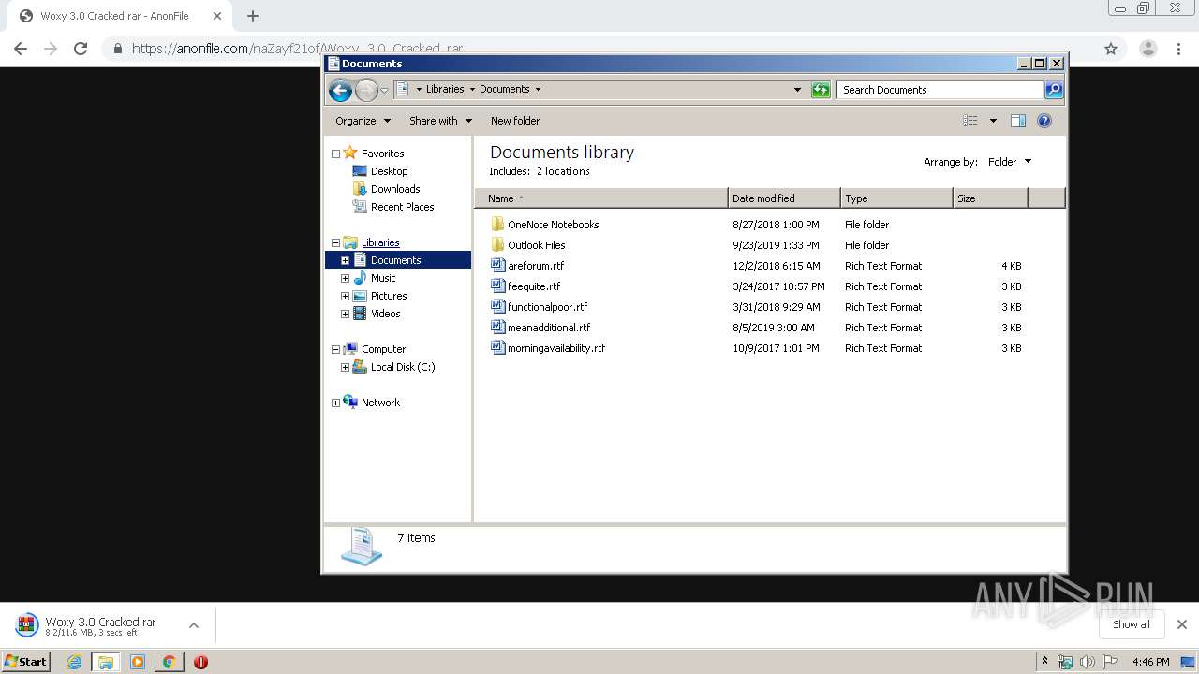Click the Chrome address bar URL

point(298,49)
